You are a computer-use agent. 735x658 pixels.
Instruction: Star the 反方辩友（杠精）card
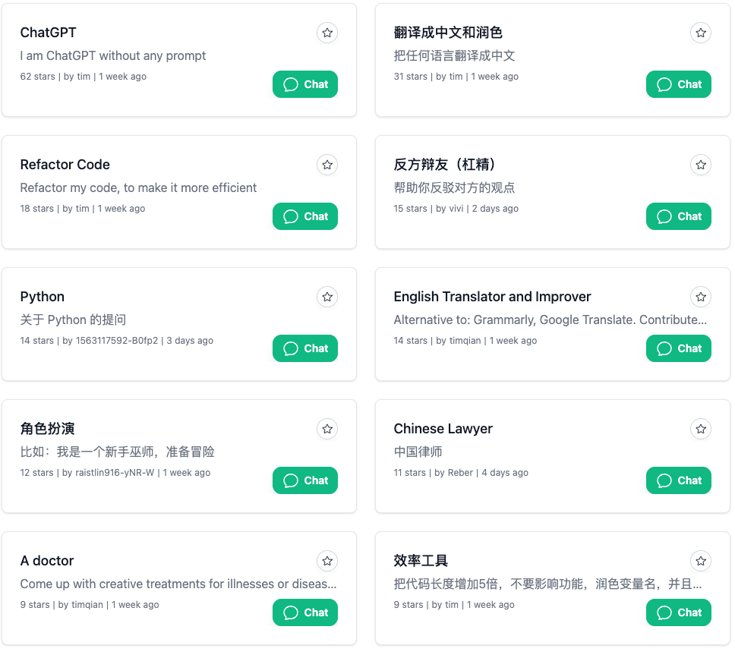(701, 165)
